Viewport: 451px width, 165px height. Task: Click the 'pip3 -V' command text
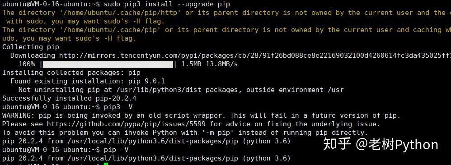coord(118,107)
